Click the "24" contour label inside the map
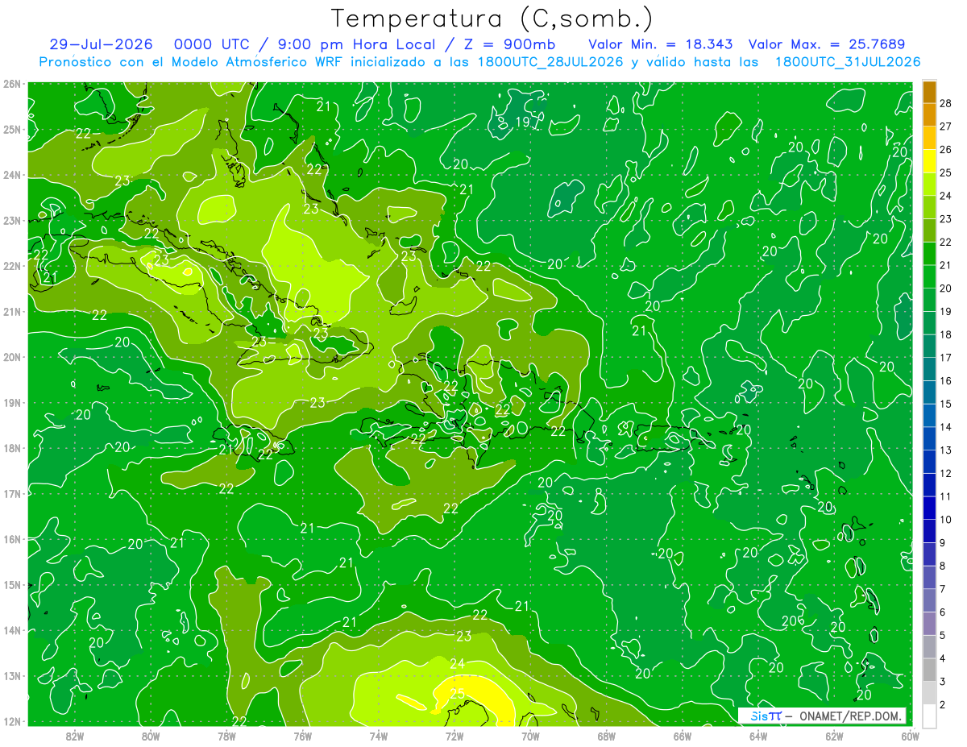 click(x=457, y=664)
